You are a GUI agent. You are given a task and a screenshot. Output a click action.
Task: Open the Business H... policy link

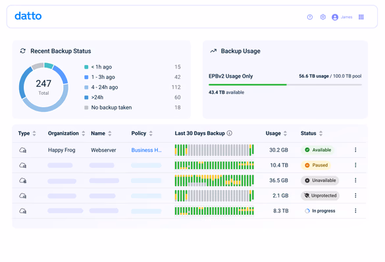point(146,150)
